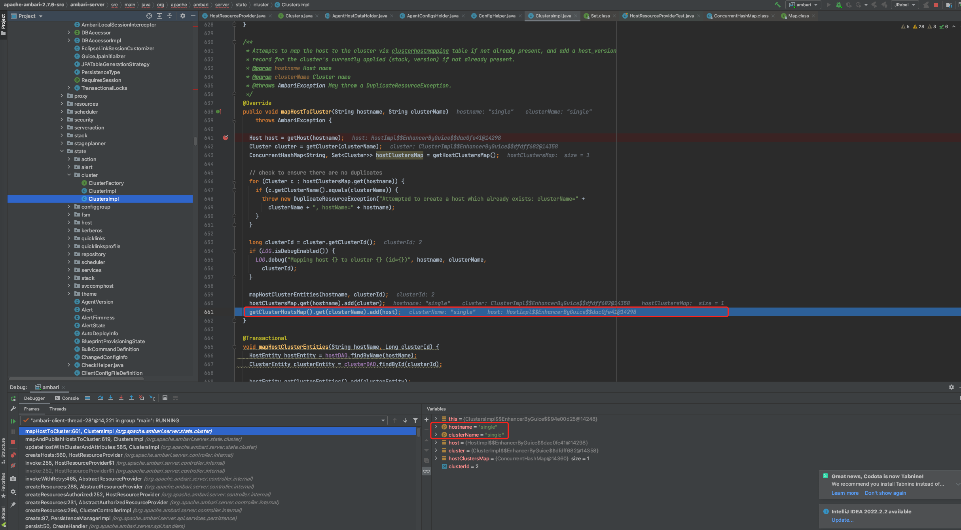Collapse the state folder in tree
This screenshot has width=961, height=530.
tap(62, 151)
